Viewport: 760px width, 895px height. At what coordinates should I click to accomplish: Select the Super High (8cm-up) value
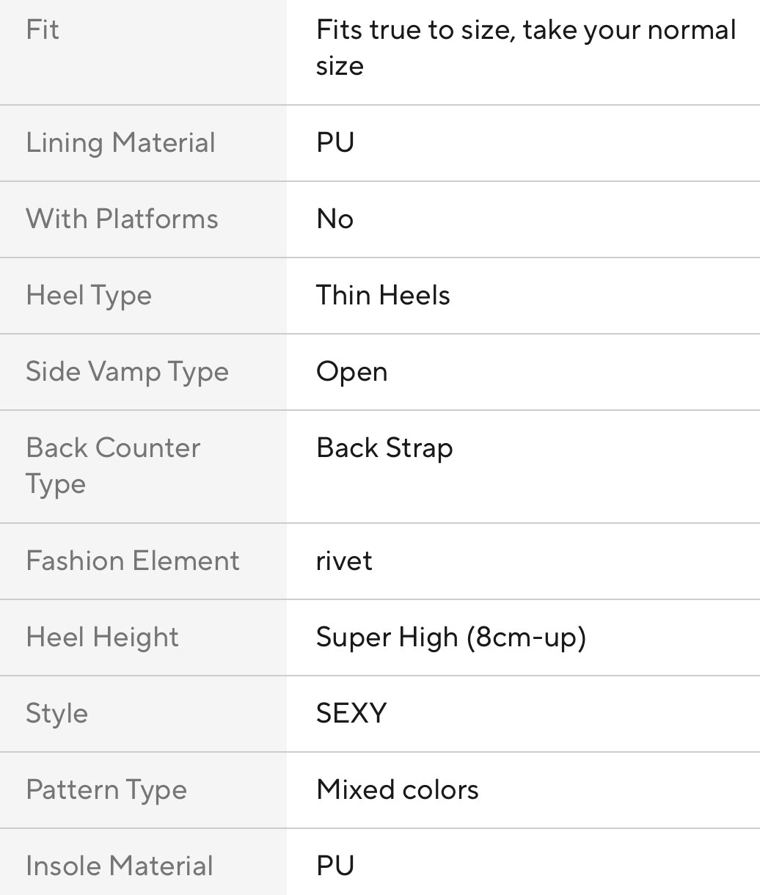pos(451,638)
